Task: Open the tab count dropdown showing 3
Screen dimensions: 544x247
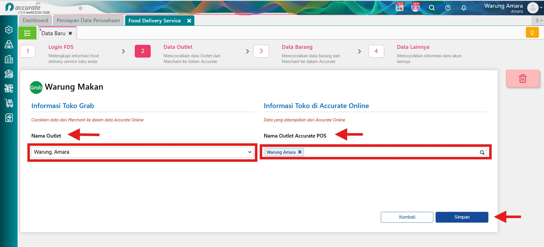Action: point(538,20)
